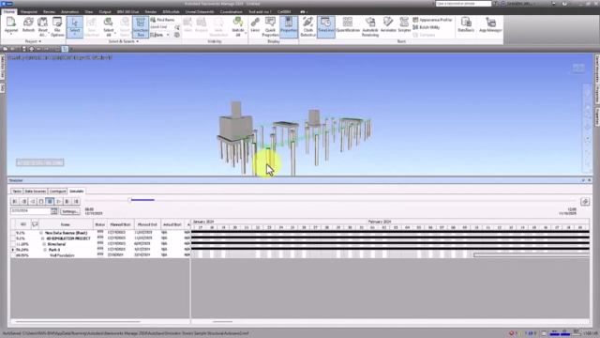Toggle Quick Properties
Viewport: 600px width, 338px height.
pos(270,26)
